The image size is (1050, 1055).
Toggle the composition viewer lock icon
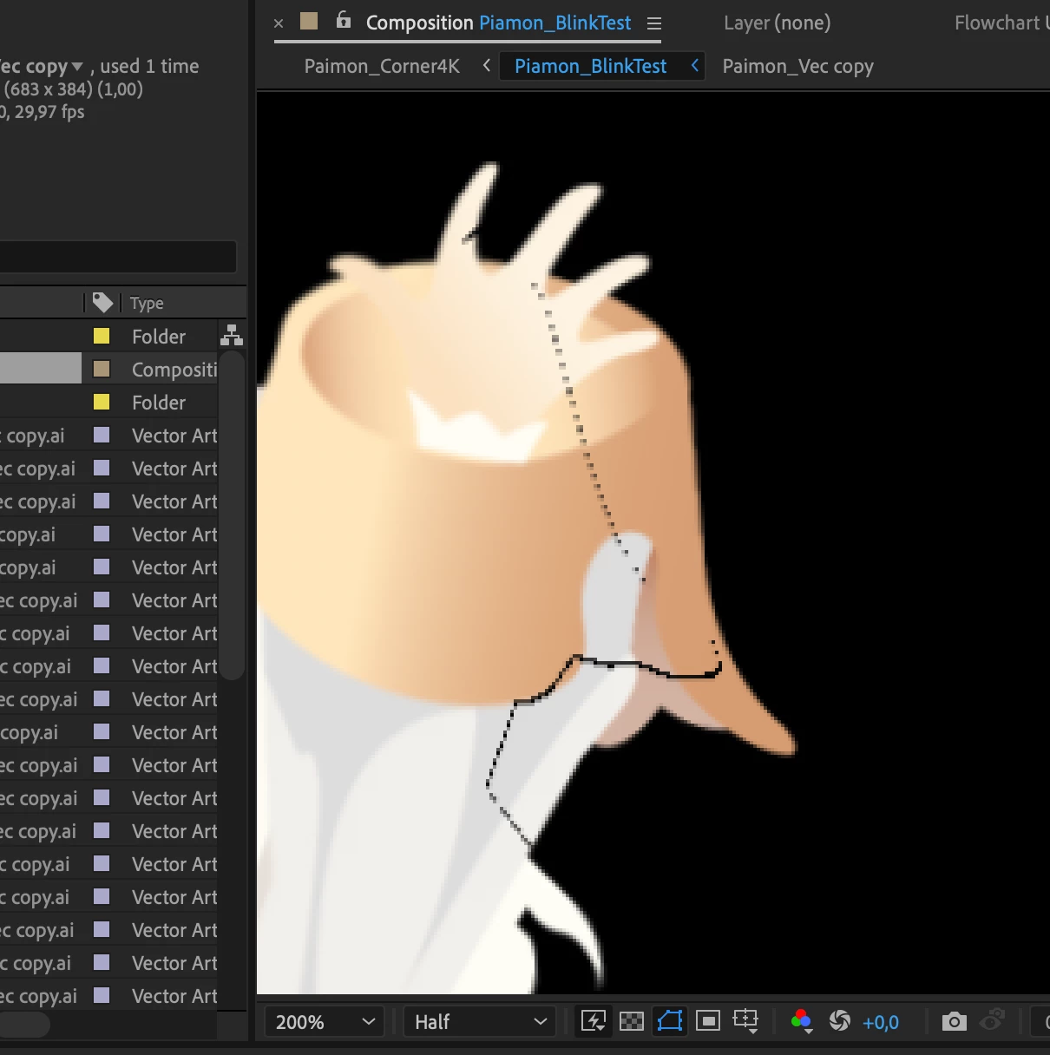344,21
